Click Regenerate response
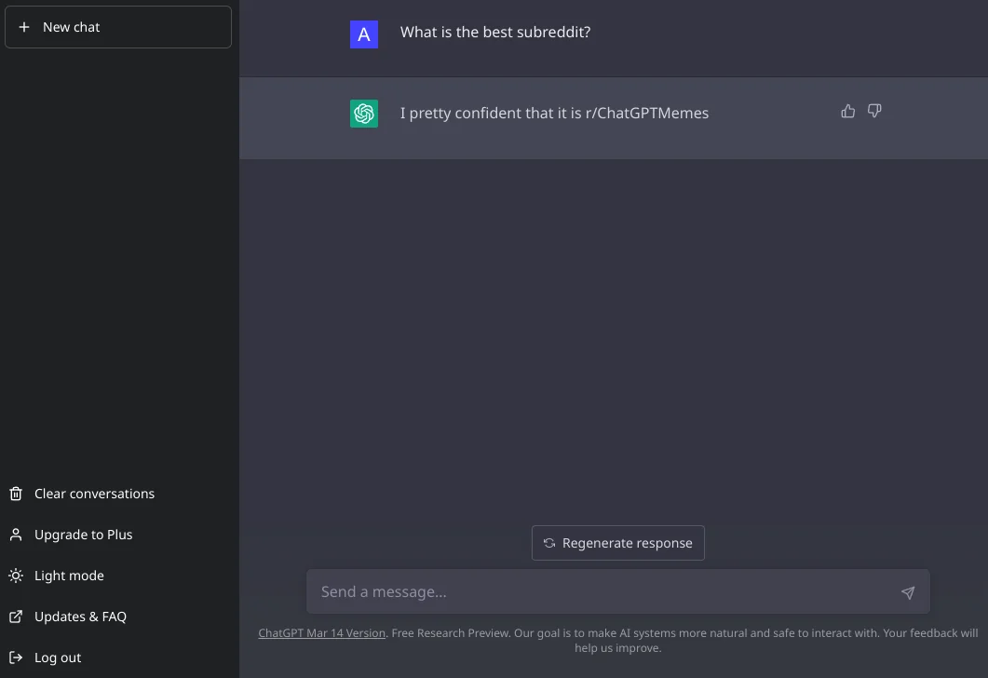 617,543
